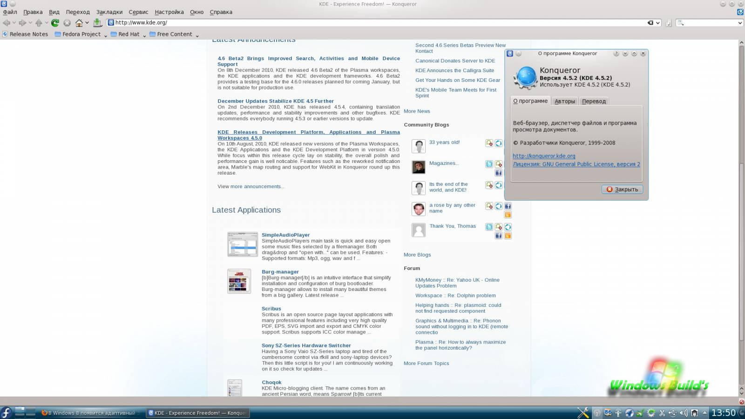Switch to Firefox taskbar window entry
The width and height of the screenshot is (745, 419).
click(x=92, y=412)
